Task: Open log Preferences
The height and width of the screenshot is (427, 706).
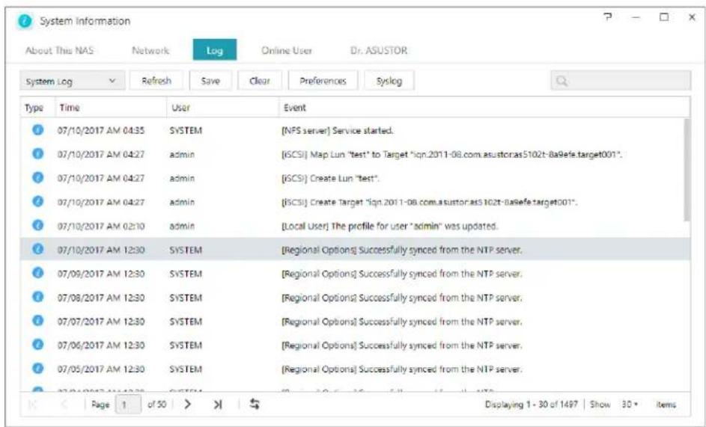Action: (x=323, y=81)
